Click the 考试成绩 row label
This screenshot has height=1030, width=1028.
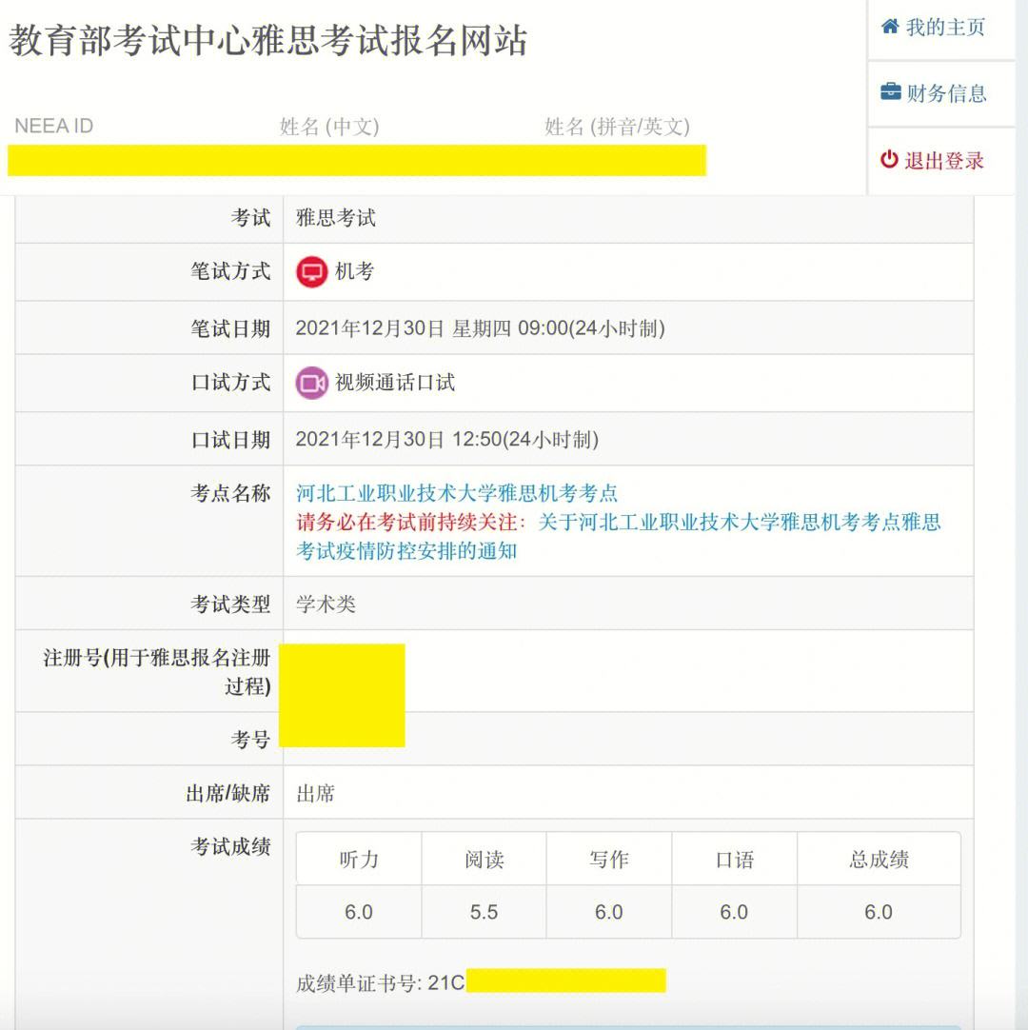230,846
